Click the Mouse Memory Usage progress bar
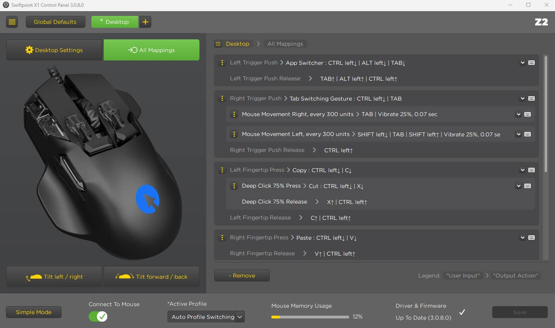The image size is (555, 328). click(310, 317)
